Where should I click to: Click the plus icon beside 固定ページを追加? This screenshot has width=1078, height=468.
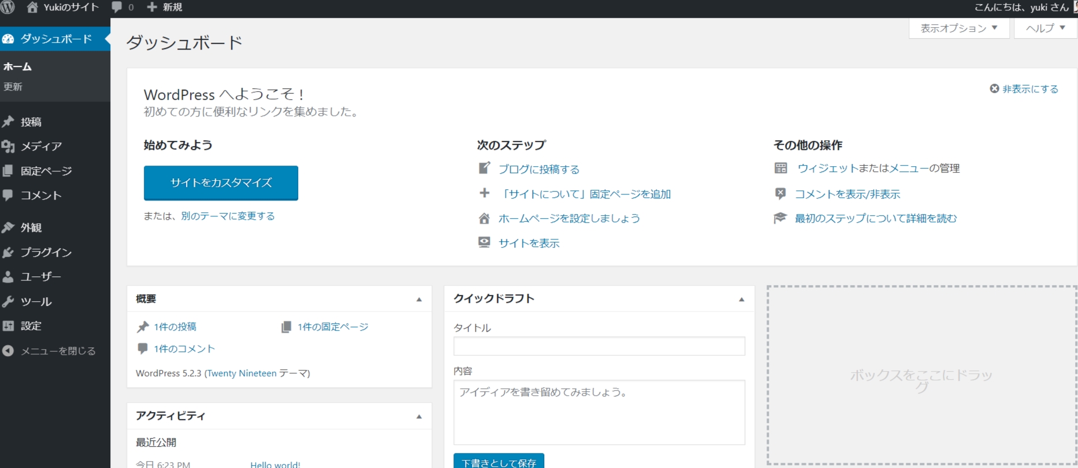pos(485,193)
